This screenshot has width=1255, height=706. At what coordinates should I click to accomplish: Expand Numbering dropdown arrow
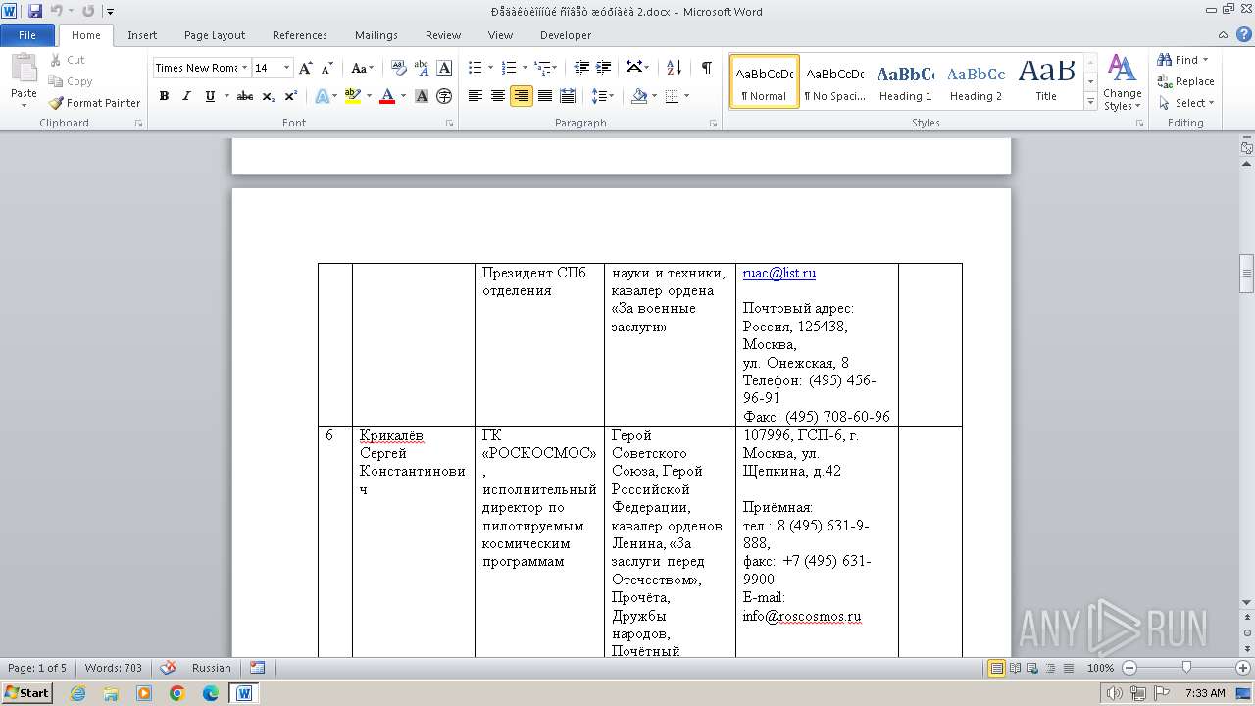pos(525,68)
